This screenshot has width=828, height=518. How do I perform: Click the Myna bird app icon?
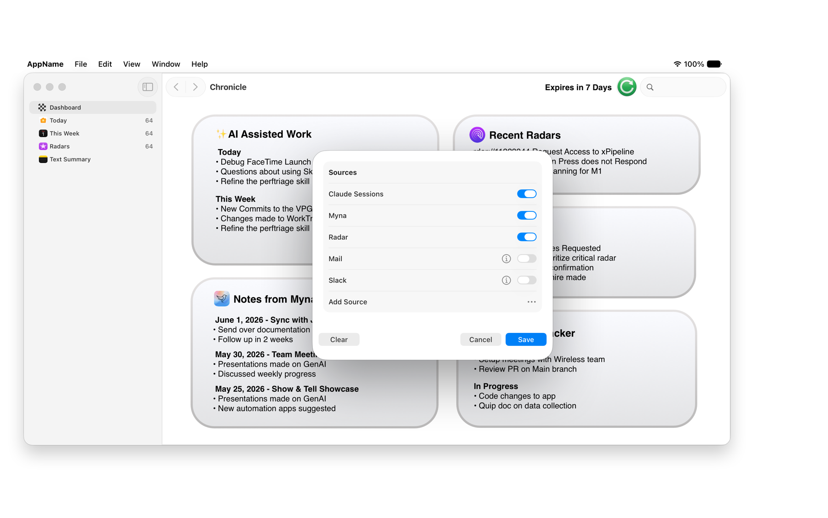[x=222, y=298]
